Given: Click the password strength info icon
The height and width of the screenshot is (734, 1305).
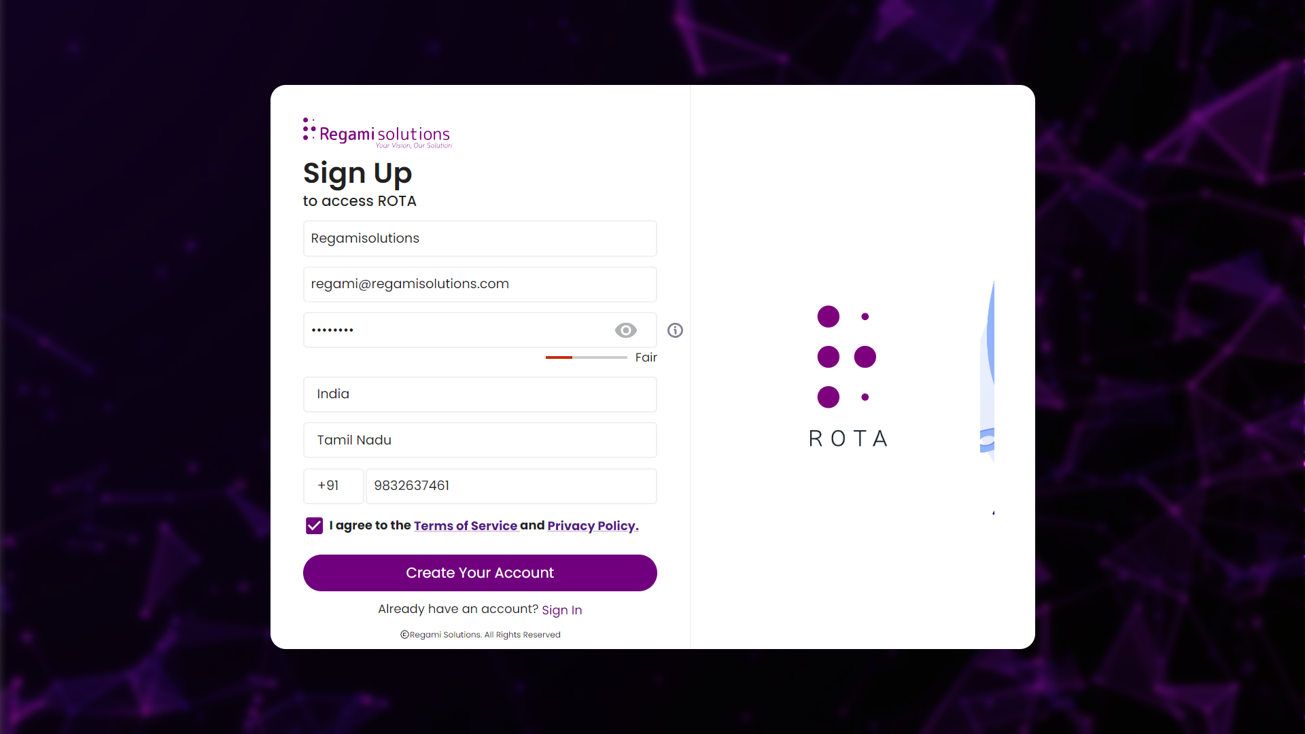Looking at the screenshot, I should point(676,330).
